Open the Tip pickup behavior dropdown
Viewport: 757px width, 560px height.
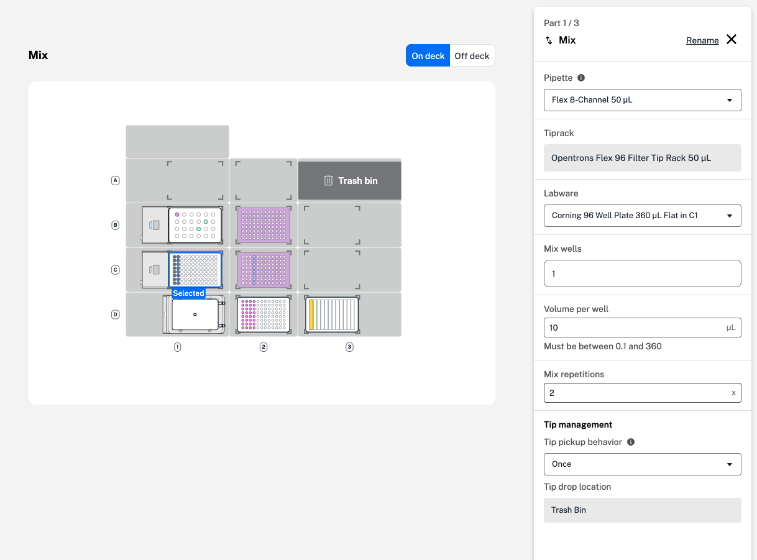click(x=642, y=464)
